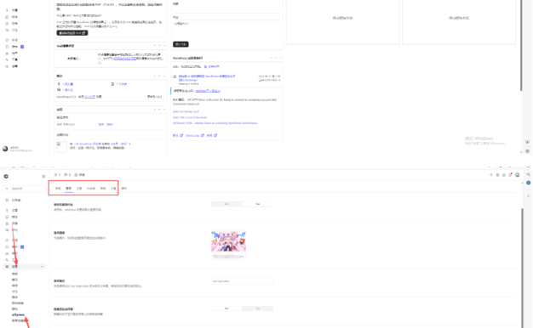Open General under Settings submenu
The width and height of the screenshot is (533, 328).
point(15,274)
